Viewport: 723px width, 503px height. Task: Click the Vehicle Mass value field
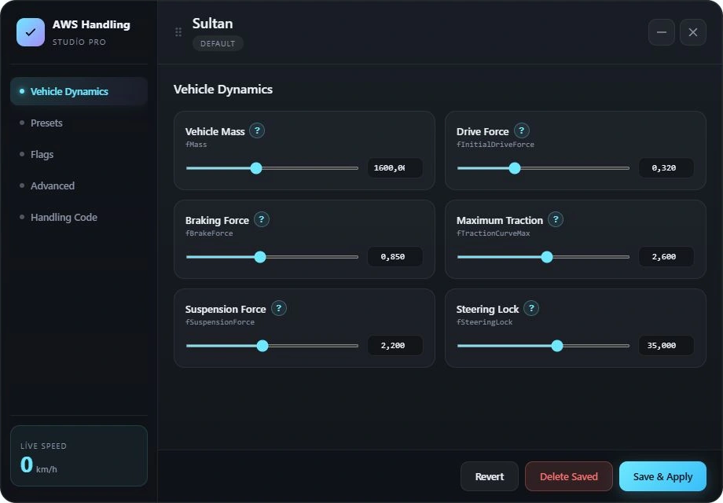pos(395,168)
